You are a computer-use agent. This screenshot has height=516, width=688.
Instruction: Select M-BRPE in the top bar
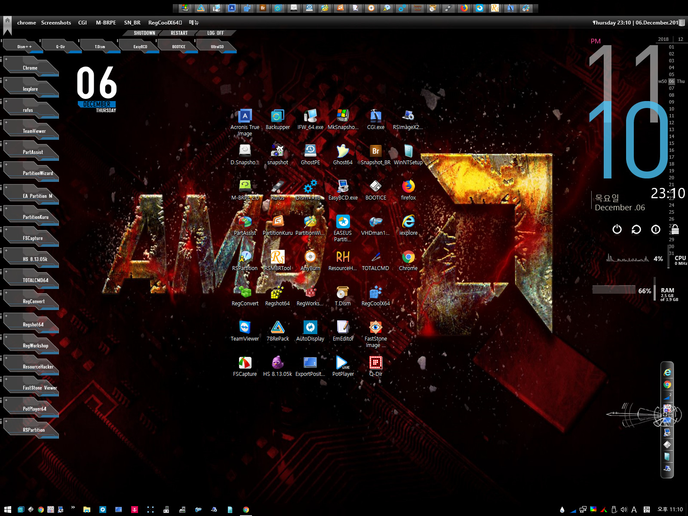(x=106, y=22)
